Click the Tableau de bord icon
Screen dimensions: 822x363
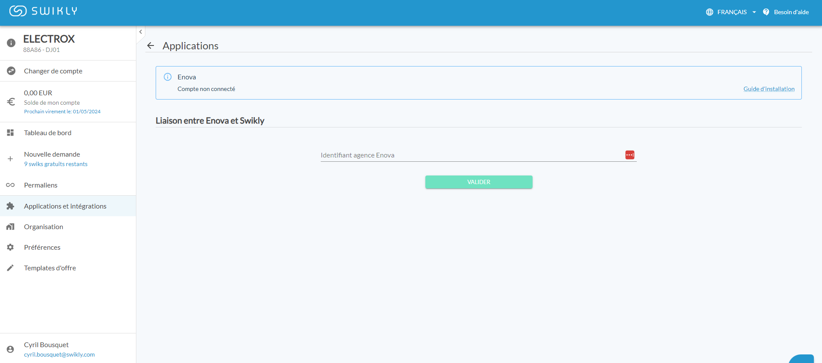tap(10, 133)
